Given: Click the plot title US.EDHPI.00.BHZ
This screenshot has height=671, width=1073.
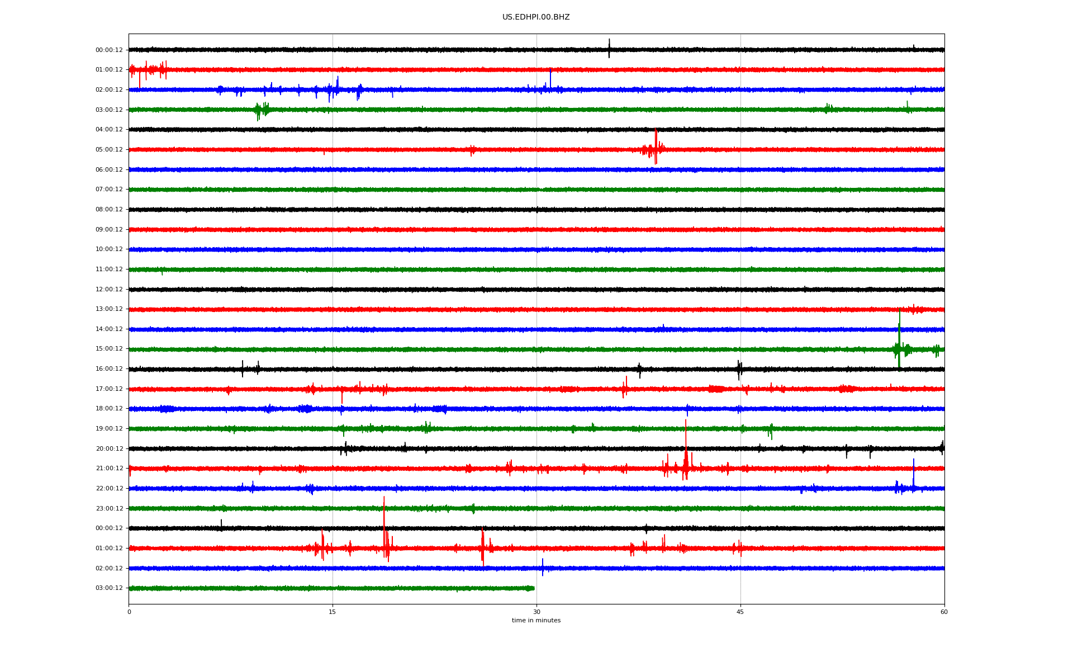Looking at the screenshot, I should [x=535, y=17].
